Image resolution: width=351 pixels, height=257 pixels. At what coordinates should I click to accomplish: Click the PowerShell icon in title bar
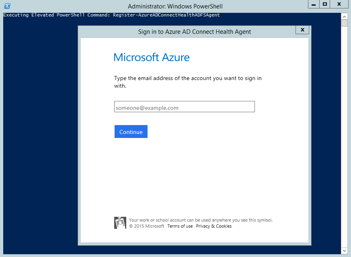[7, 6]
